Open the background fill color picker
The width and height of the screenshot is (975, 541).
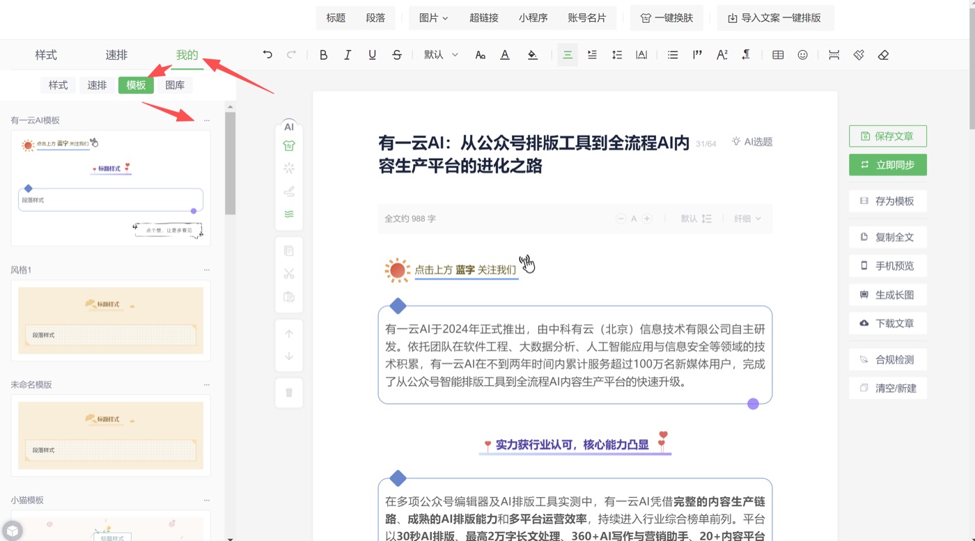click(533, 55)
